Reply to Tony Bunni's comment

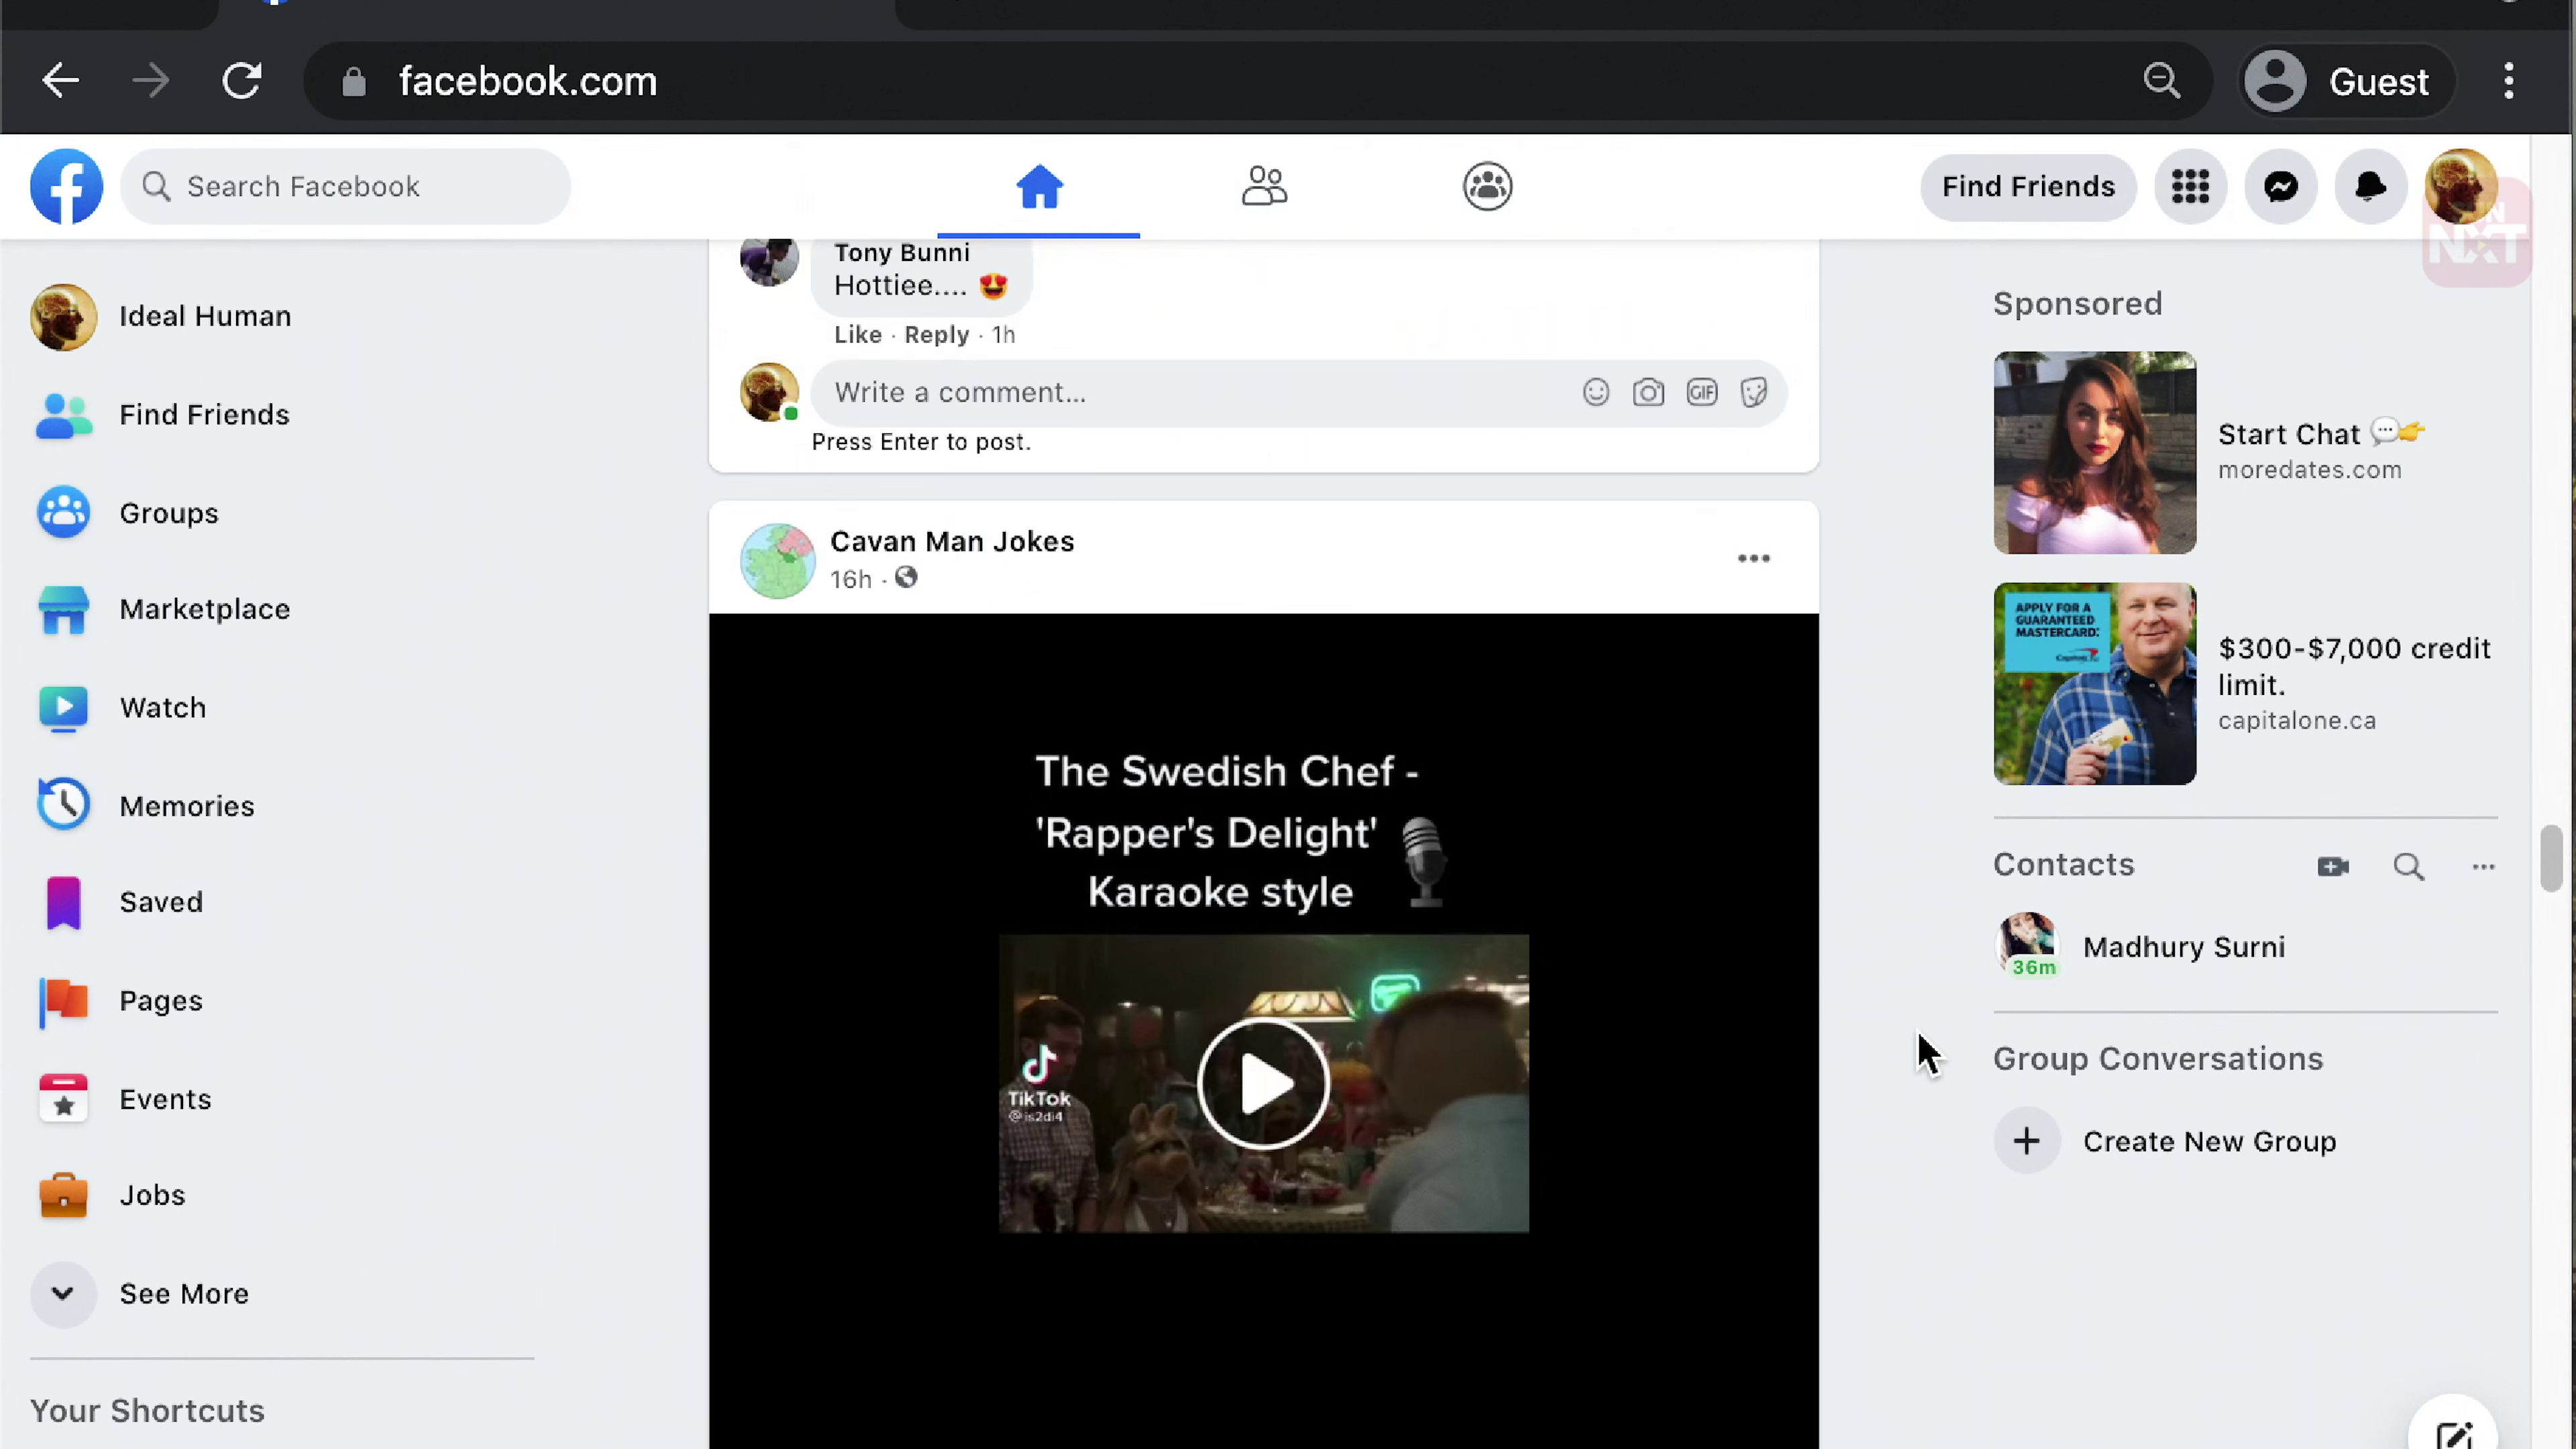(x=936, y=335)
